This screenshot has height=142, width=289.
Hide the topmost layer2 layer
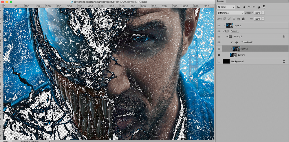tap(219, 26)
